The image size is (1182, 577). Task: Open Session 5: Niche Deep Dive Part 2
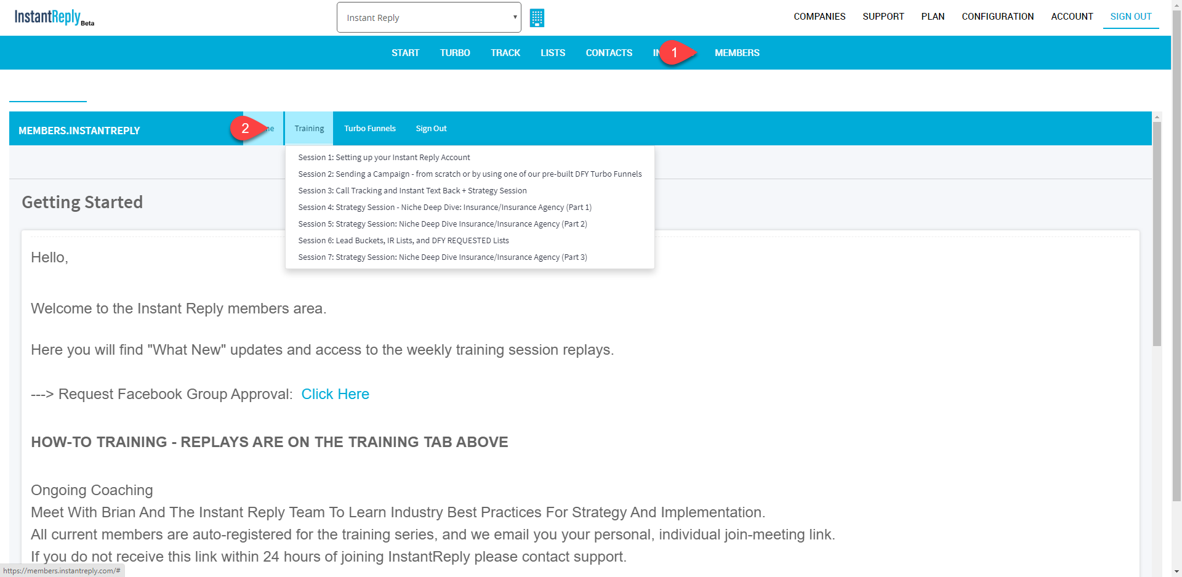click(443, 224)
